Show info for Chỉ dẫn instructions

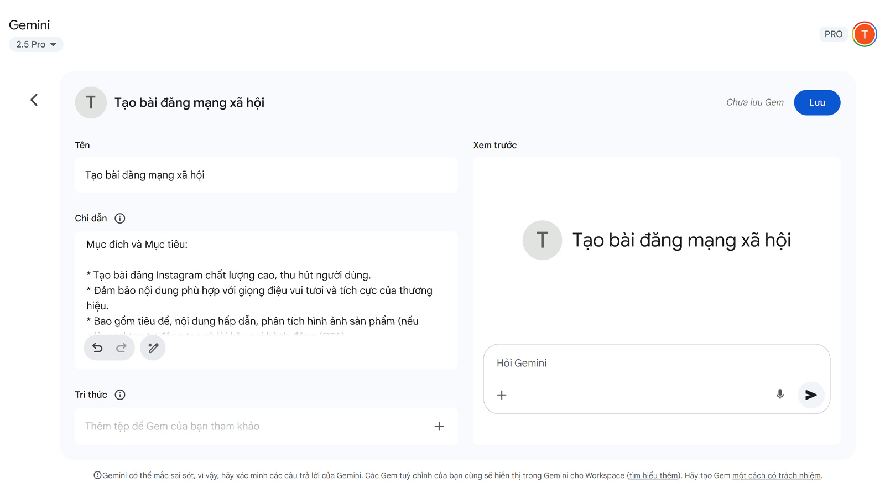(120, 218)
